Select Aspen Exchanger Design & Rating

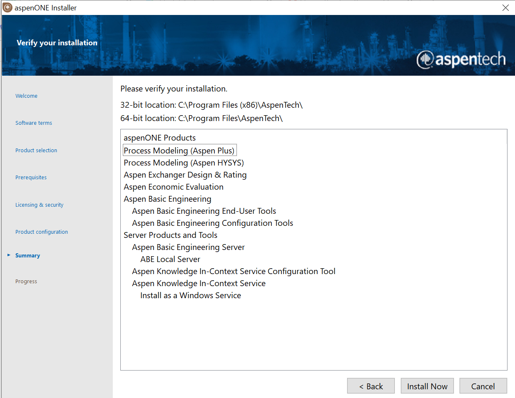pyautogui.click(x=185, y=175)
